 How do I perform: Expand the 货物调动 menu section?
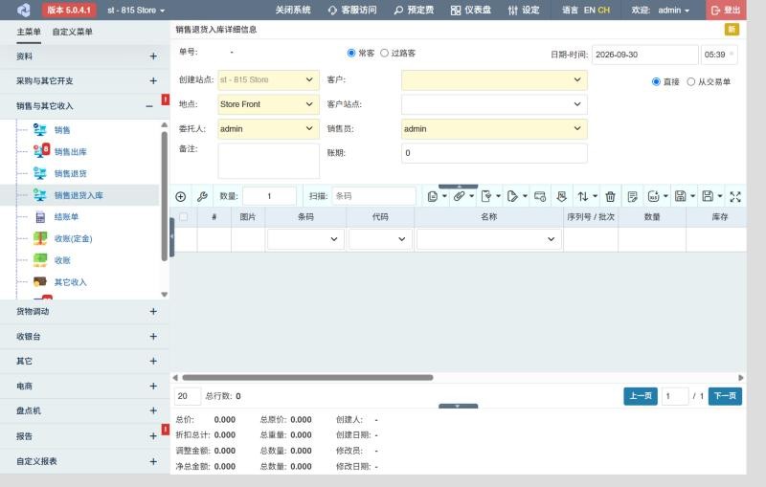(84, 311)
